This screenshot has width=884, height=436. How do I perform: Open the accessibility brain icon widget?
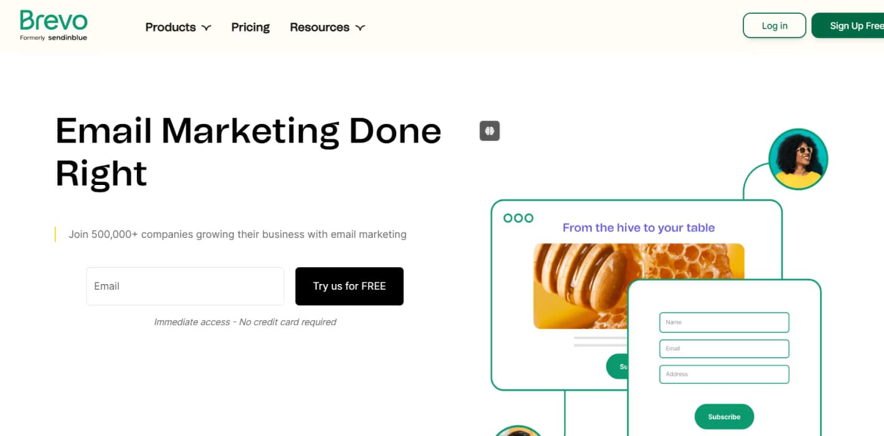click(x=489, y=131)
